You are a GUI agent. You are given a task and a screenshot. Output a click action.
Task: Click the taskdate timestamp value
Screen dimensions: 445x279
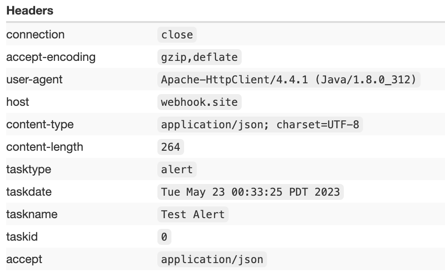click(250, 192)
